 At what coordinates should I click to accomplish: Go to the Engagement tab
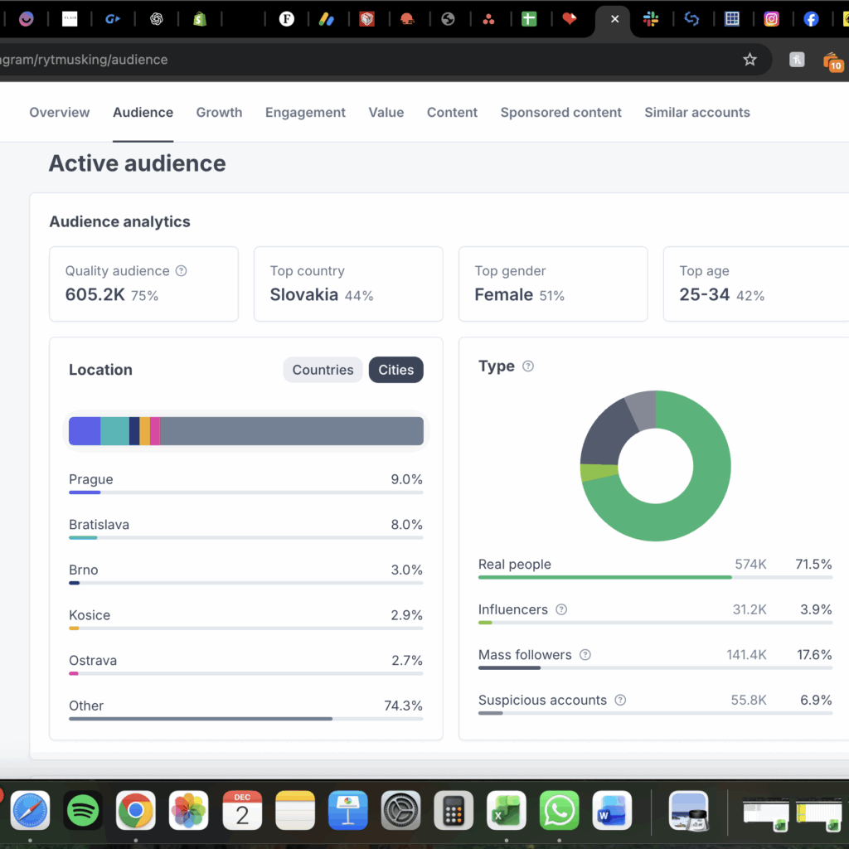pos(305,113)
